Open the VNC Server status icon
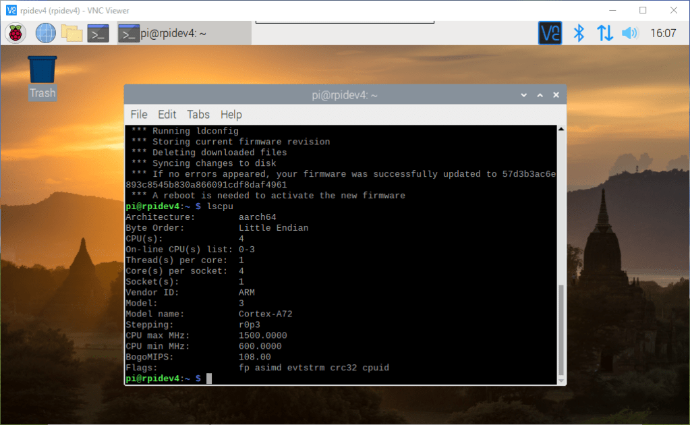Viewport: 690px width, 425px height. click(549, 32)
